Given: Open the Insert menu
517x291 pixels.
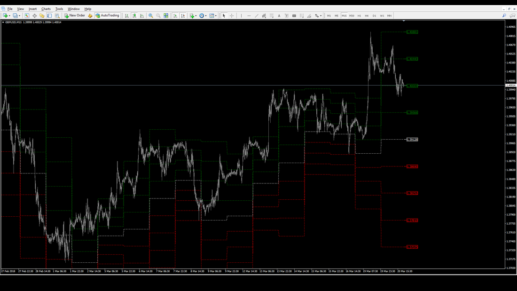Looking at the screenshot, I should point(32,9).
